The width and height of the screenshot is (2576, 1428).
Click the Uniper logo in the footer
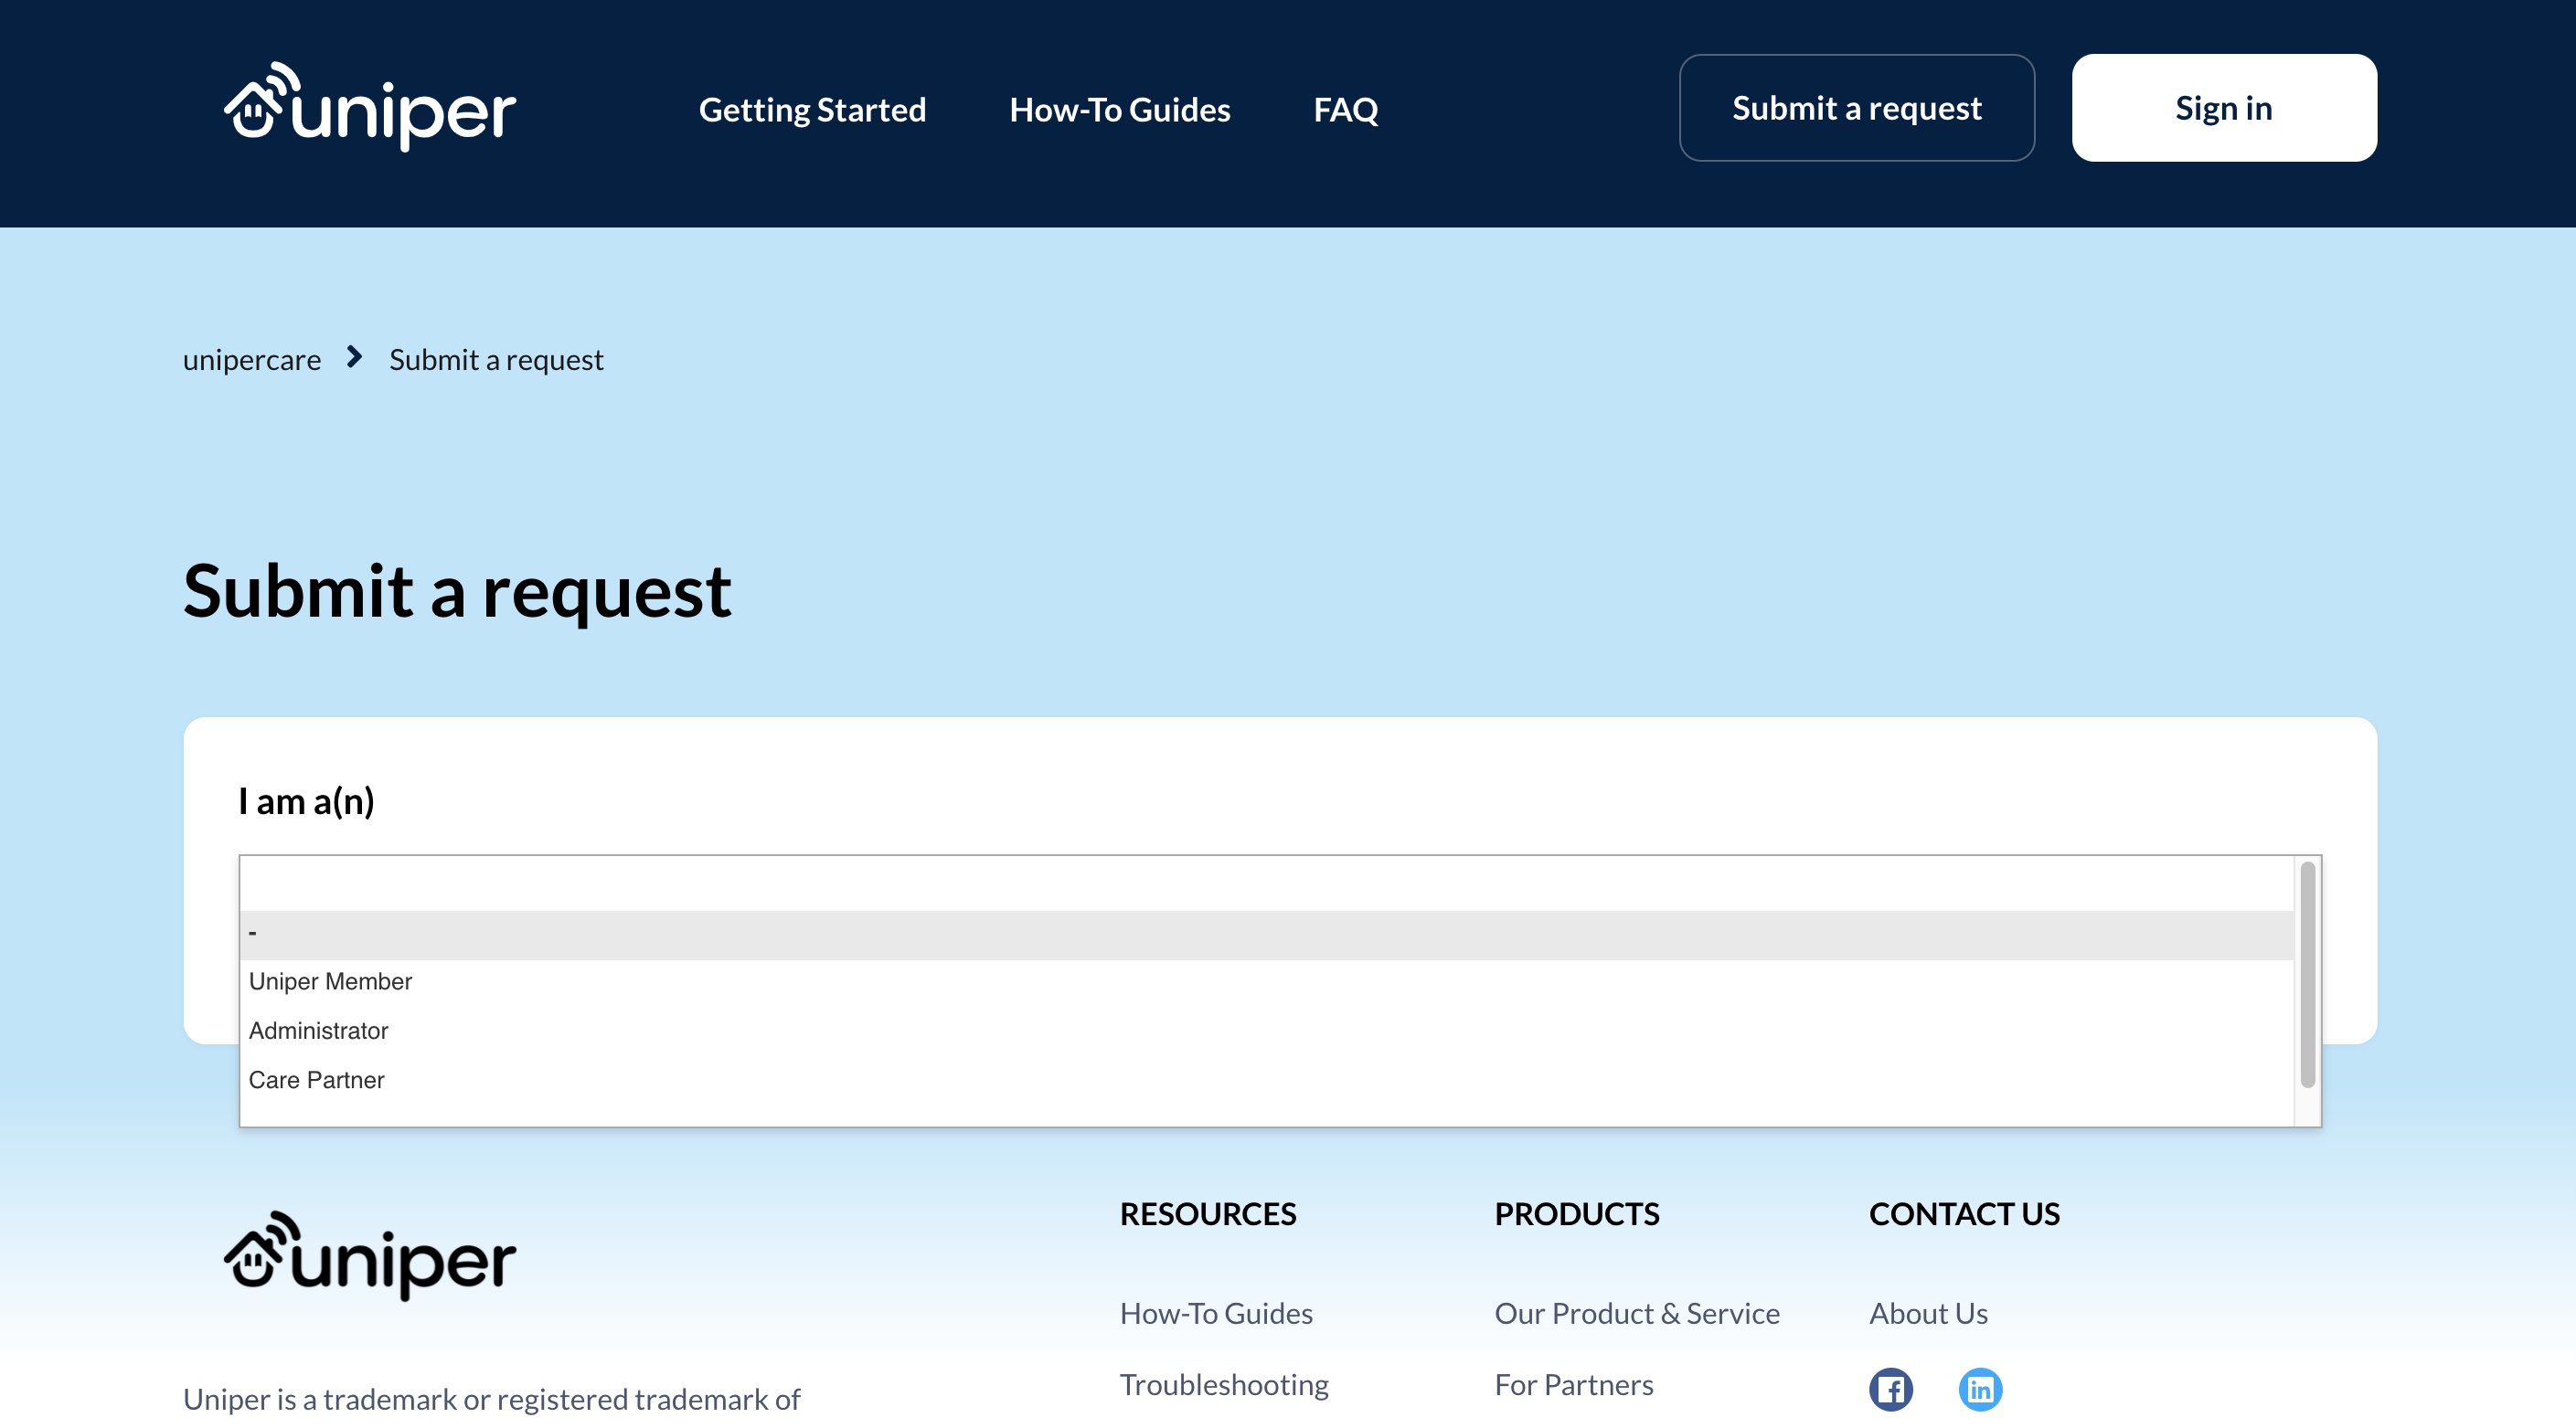[370, 1256]
